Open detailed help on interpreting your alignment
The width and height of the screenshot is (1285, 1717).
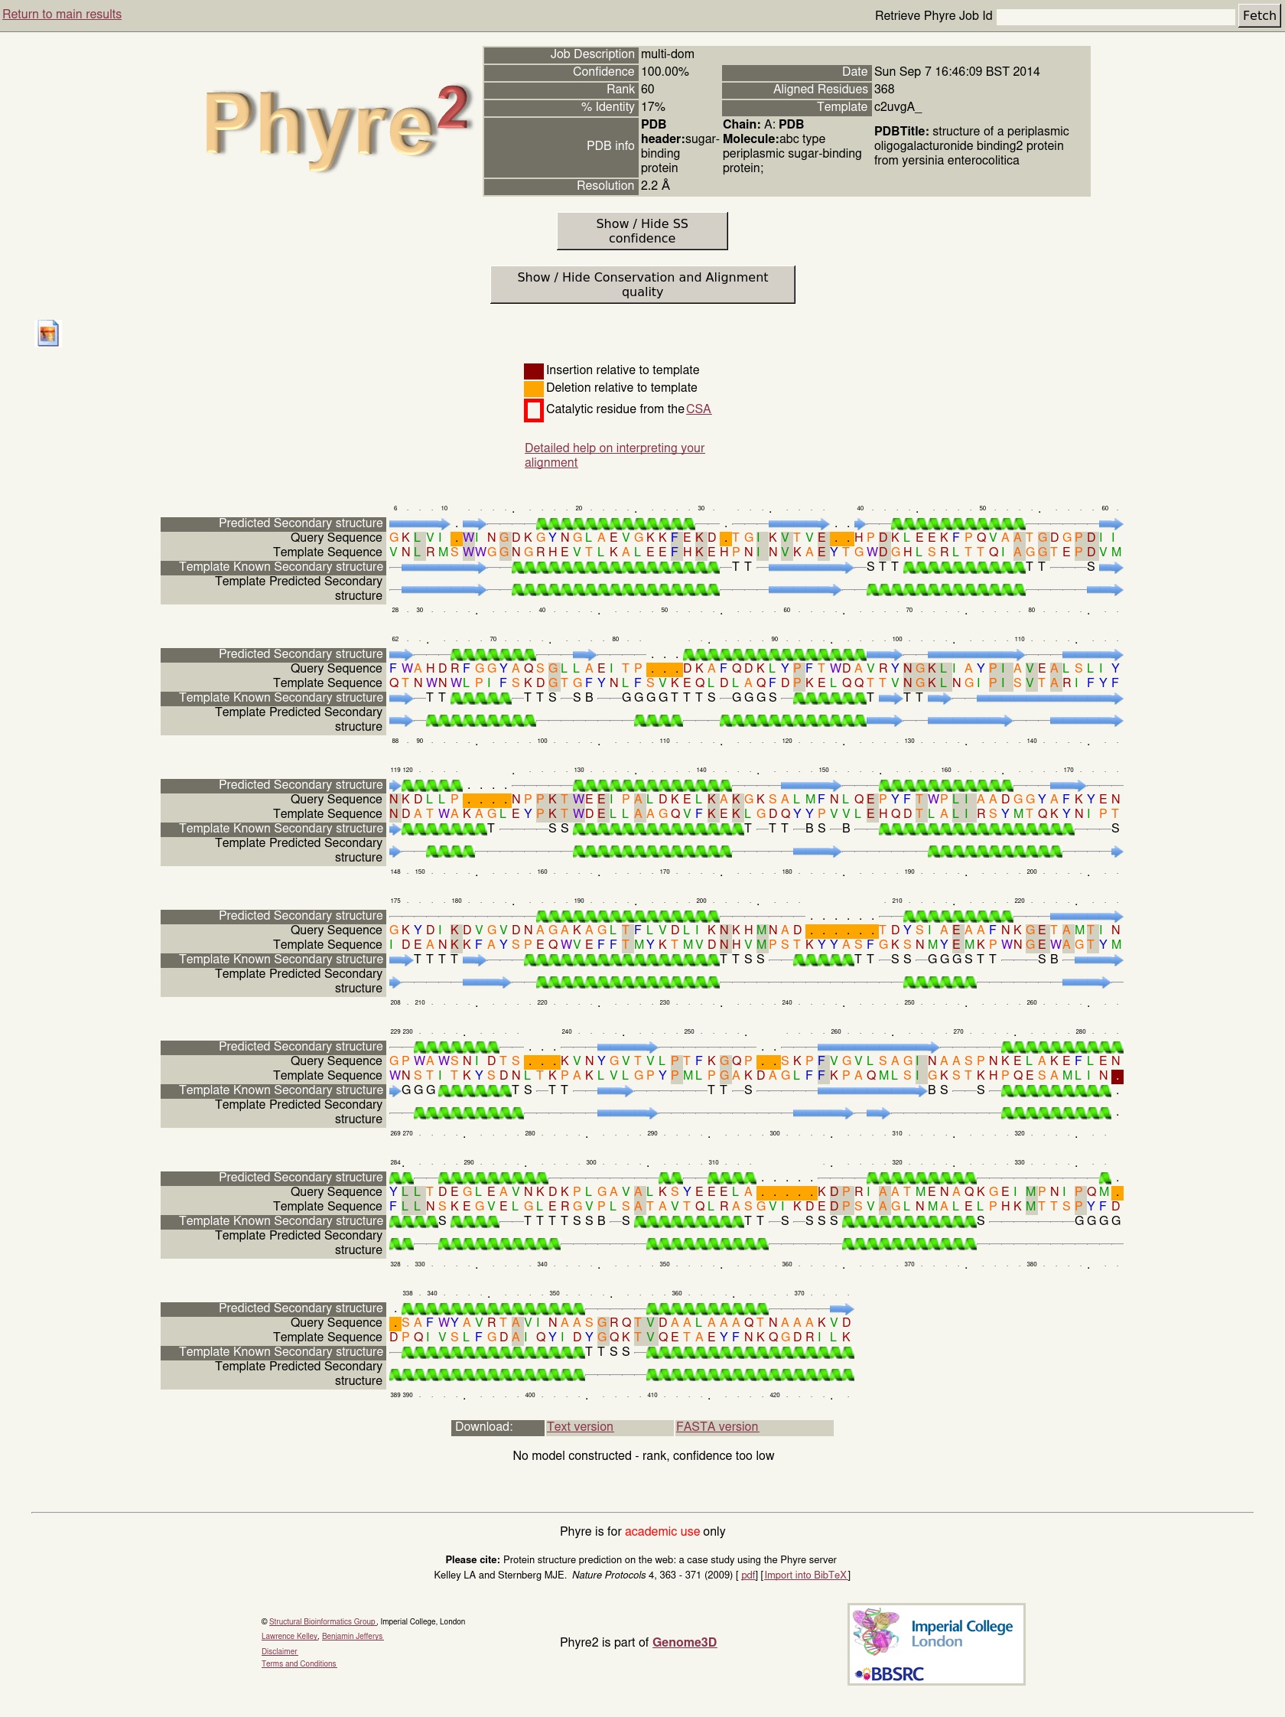(x=613, y=454)
